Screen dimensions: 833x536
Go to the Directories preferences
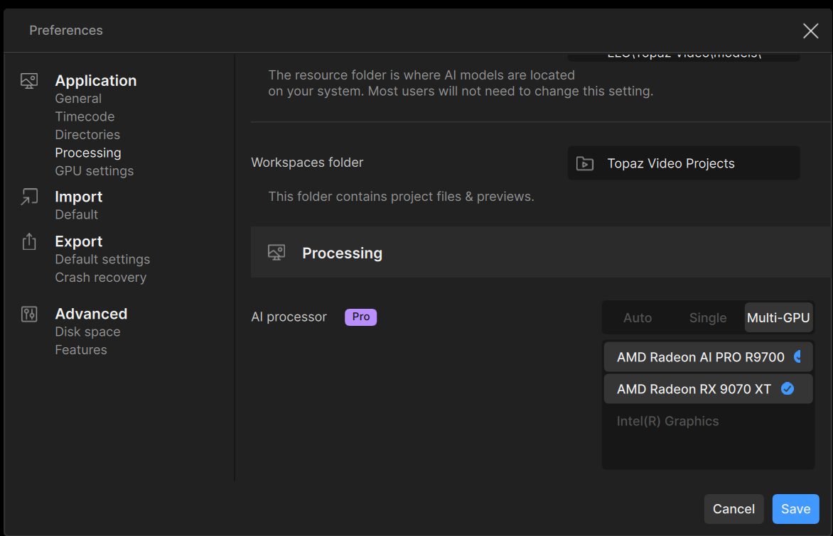[87, 135]
